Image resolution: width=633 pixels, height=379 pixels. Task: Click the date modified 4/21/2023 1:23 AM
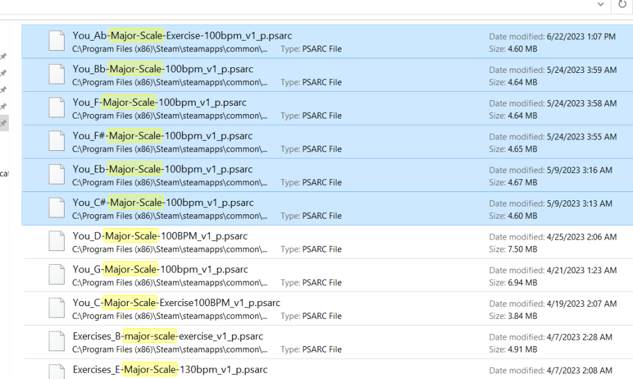[581, 270]
